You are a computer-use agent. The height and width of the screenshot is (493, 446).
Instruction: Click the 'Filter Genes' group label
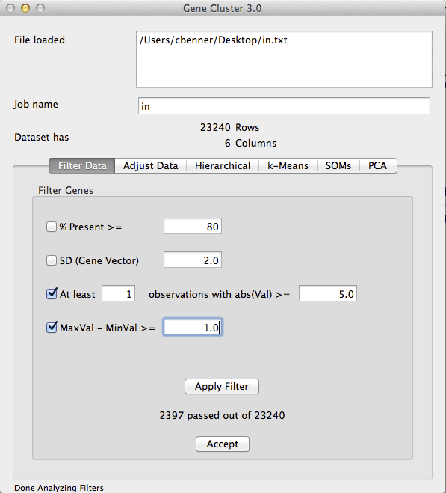[x=66, y=190]
